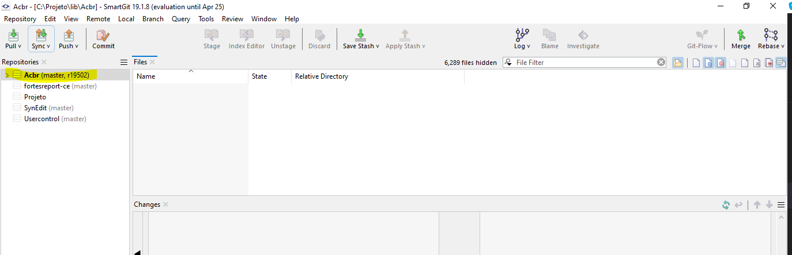This screenshot has width=792, height=255.
Task: Toggle the red corner file filter
Action: (x=745, y=63)
